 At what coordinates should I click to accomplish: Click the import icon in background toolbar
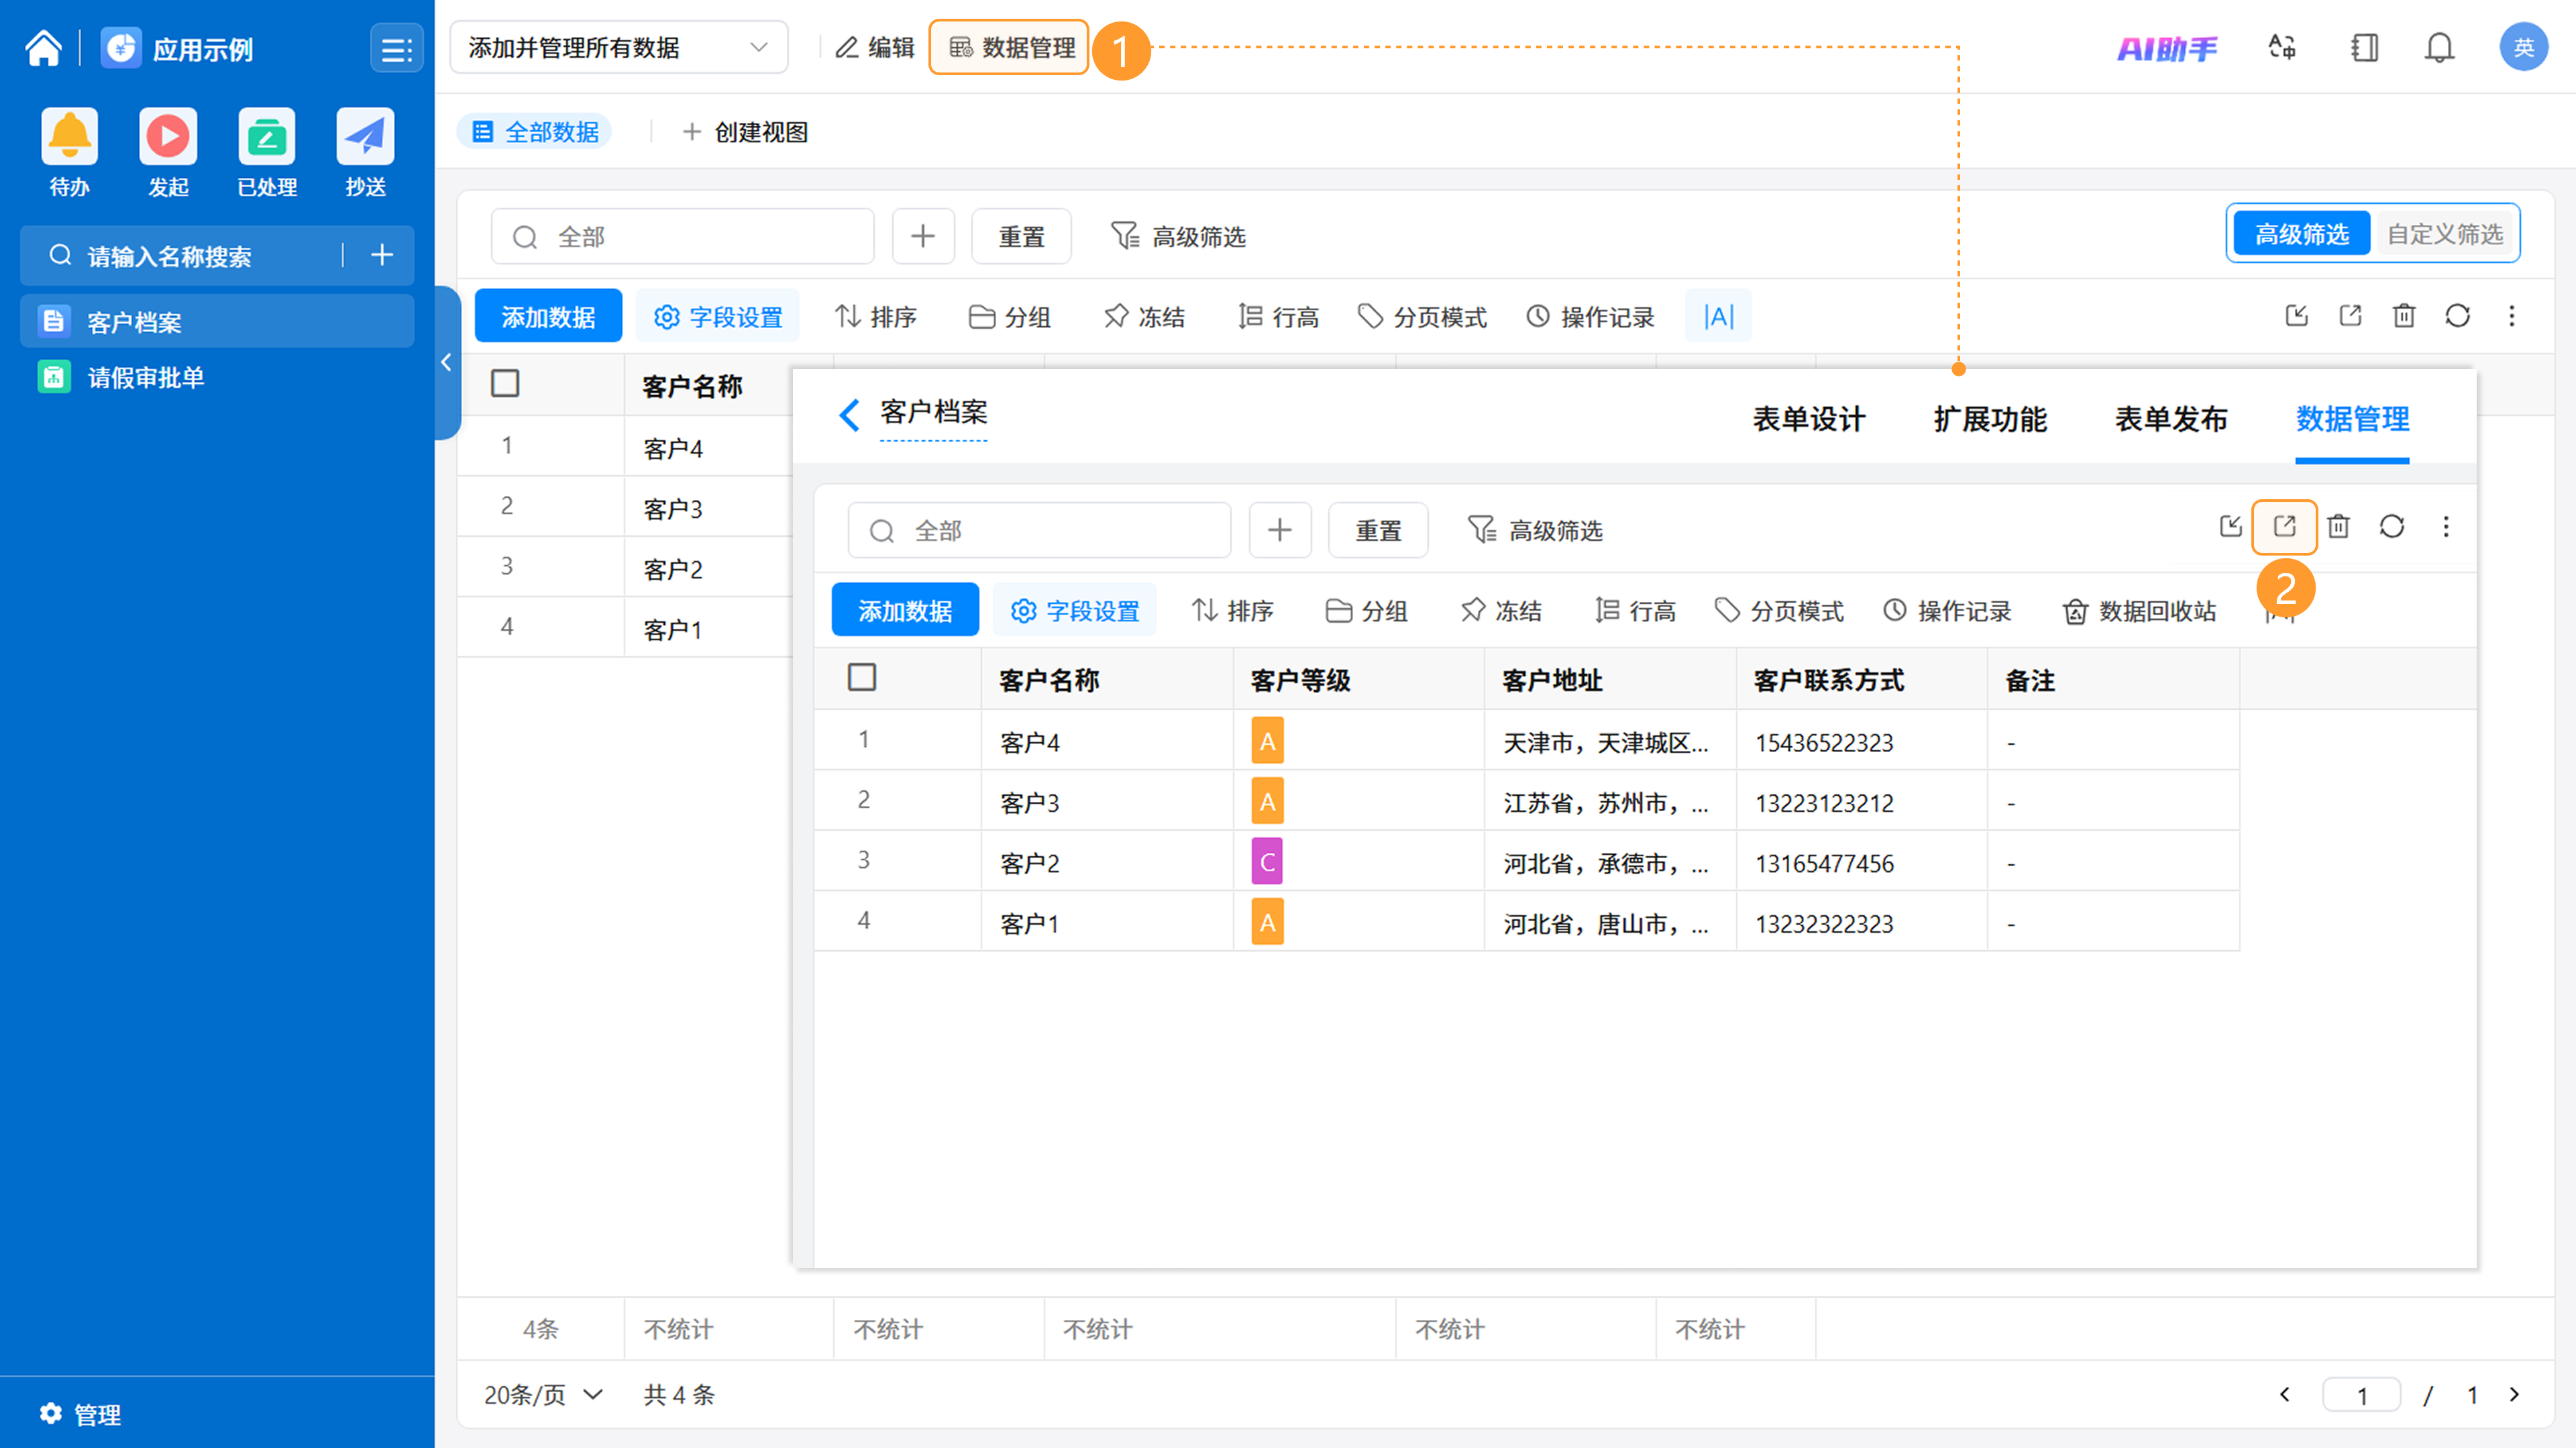(x=2297, y=316)
